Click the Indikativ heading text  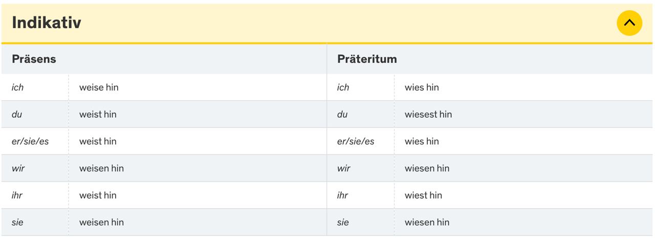[47, 23]
